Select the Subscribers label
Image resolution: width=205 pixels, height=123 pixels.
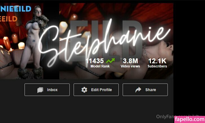pos(157,66)
